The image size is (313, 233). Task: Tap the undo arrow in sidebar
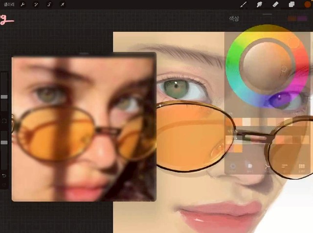(4, 176)
